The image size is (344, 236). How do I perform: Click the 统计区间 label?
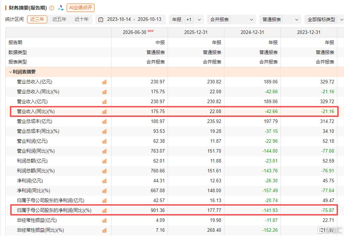pyautogui.click(x=14, y=19)
